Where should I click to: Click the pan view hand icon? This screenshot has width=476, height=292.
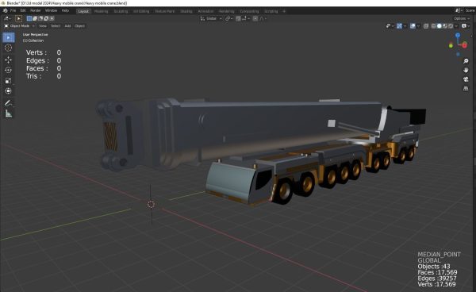click(466, 70)
